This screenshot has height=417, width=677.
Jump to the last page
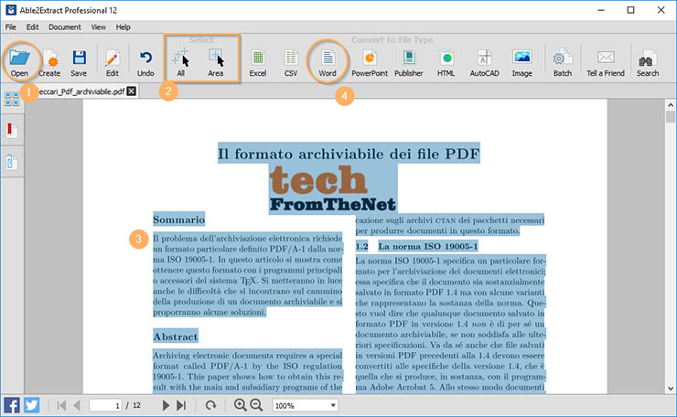pyautogui.click(x=181, y=405)
